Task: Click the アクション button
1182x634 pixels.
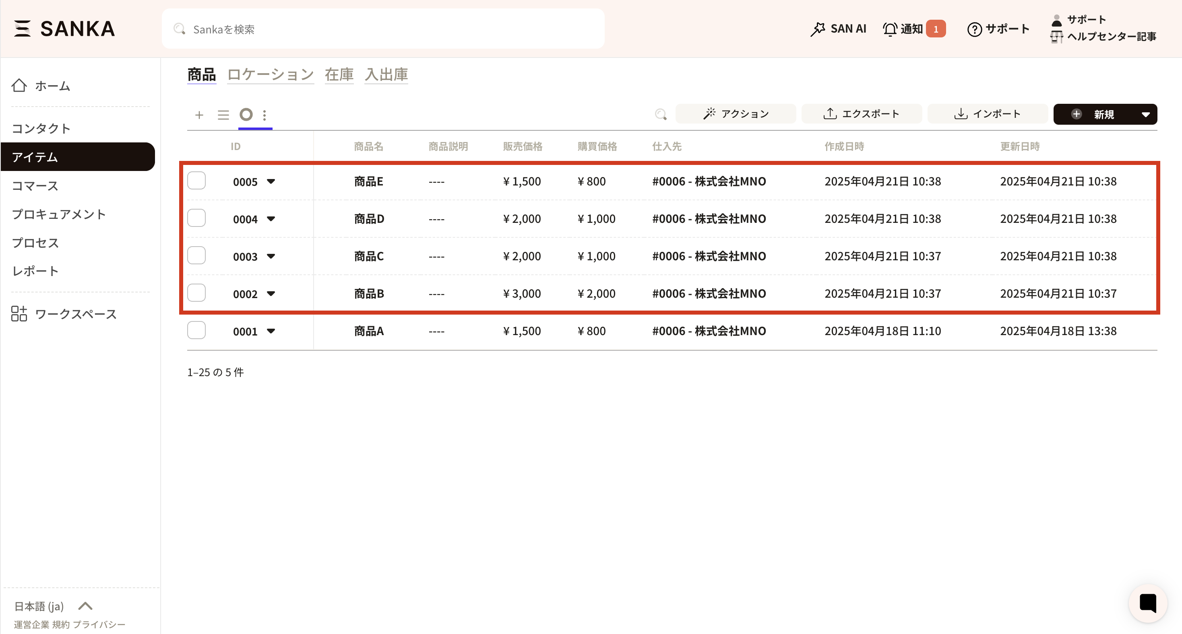Action: [736, 114]
